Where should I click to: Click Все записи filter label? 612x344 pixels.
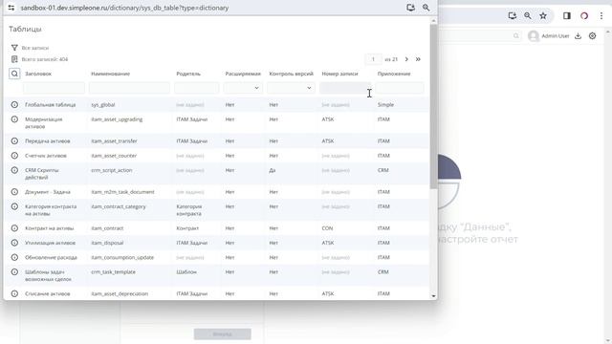coord(35,48)
